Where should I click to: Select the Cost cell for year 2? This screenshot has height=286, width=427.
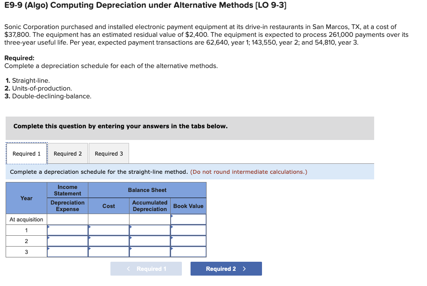pyautogui.click(x=108, y=240)
